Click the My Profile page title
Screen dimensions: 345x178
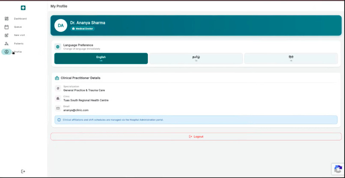(x=59, y=6)
